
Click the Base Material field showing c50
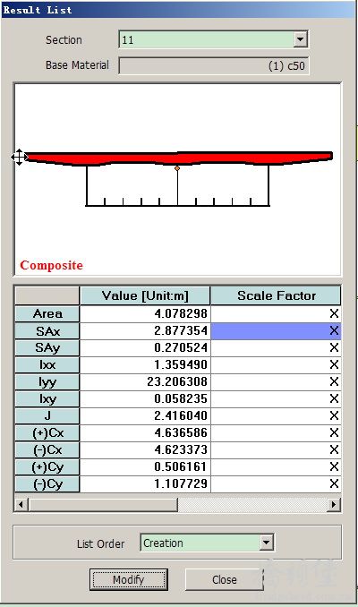pyautogui.click(x=214, y=65)
